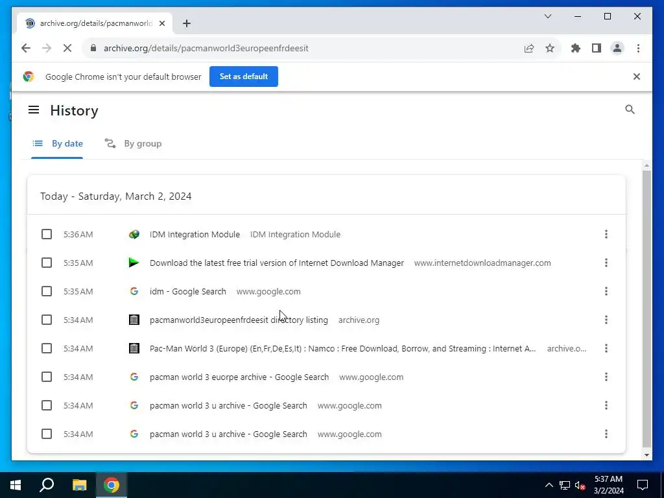Viewport: 664px width, 498px height.
Task: Show hidden system tray icons
Action: click(x=549, y=485)
